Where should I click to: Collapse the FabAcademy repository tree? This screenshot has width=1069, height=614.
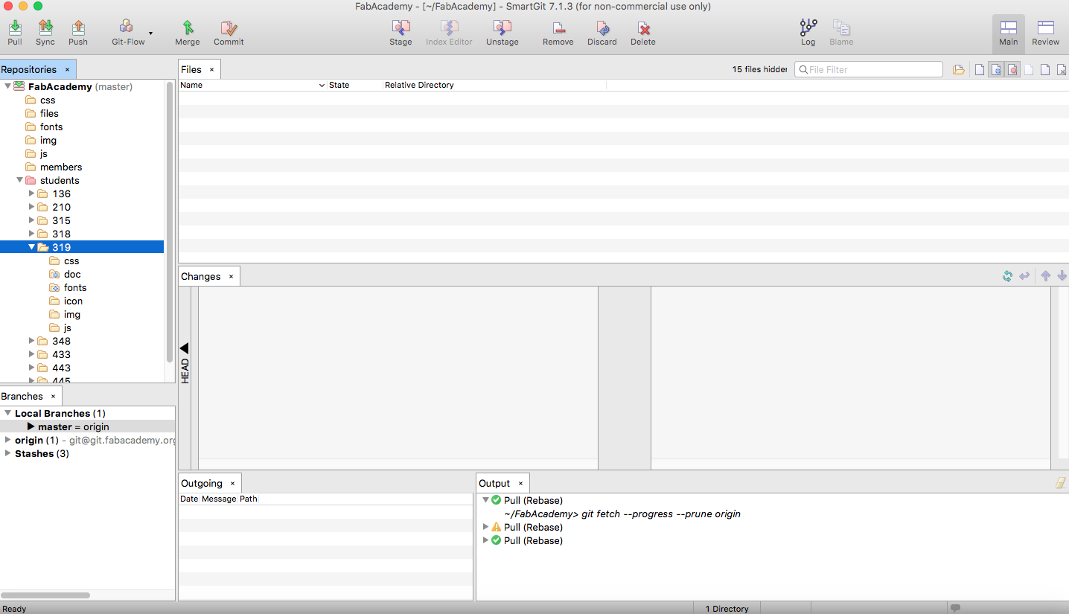click(7, 86)
